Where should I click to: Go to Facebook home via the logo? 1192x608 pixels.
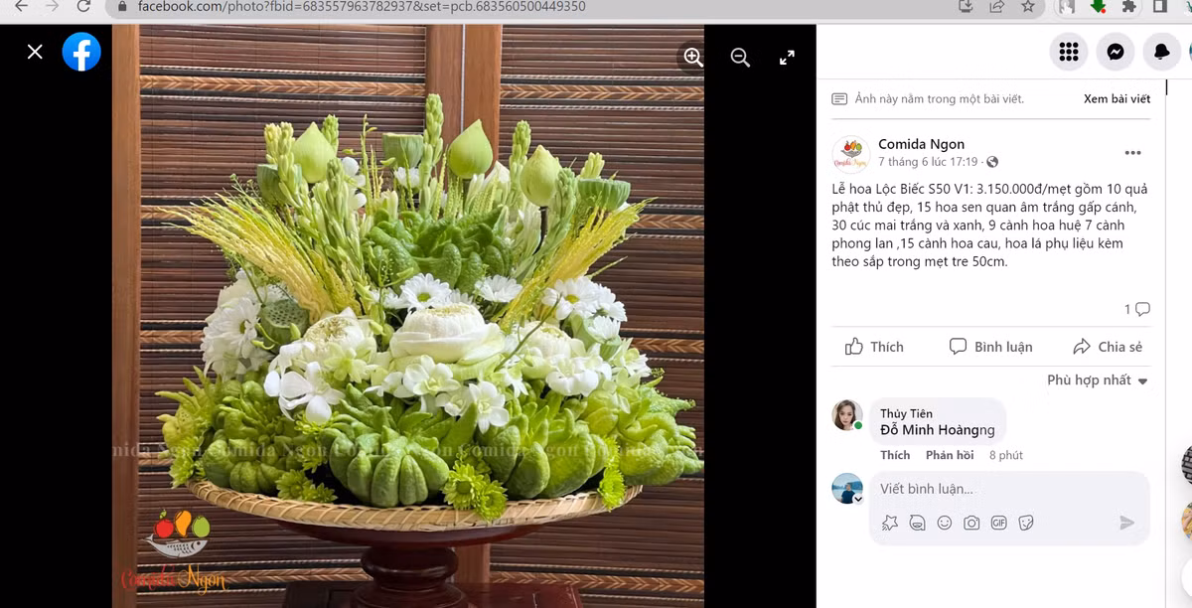pos(81,52)
